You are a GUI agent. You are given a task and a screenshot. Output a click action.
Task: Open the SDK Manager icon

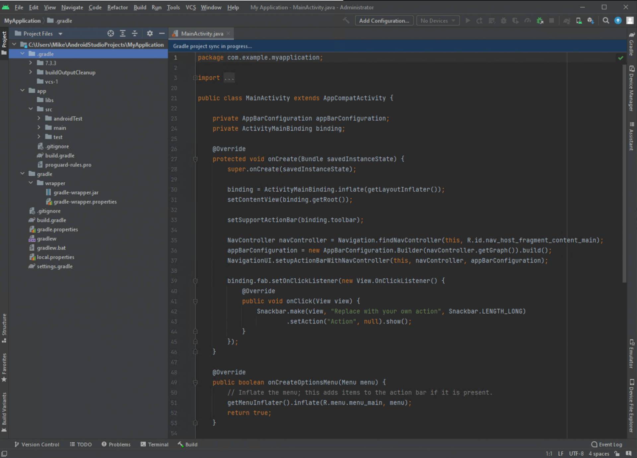[x=591, y=21]
